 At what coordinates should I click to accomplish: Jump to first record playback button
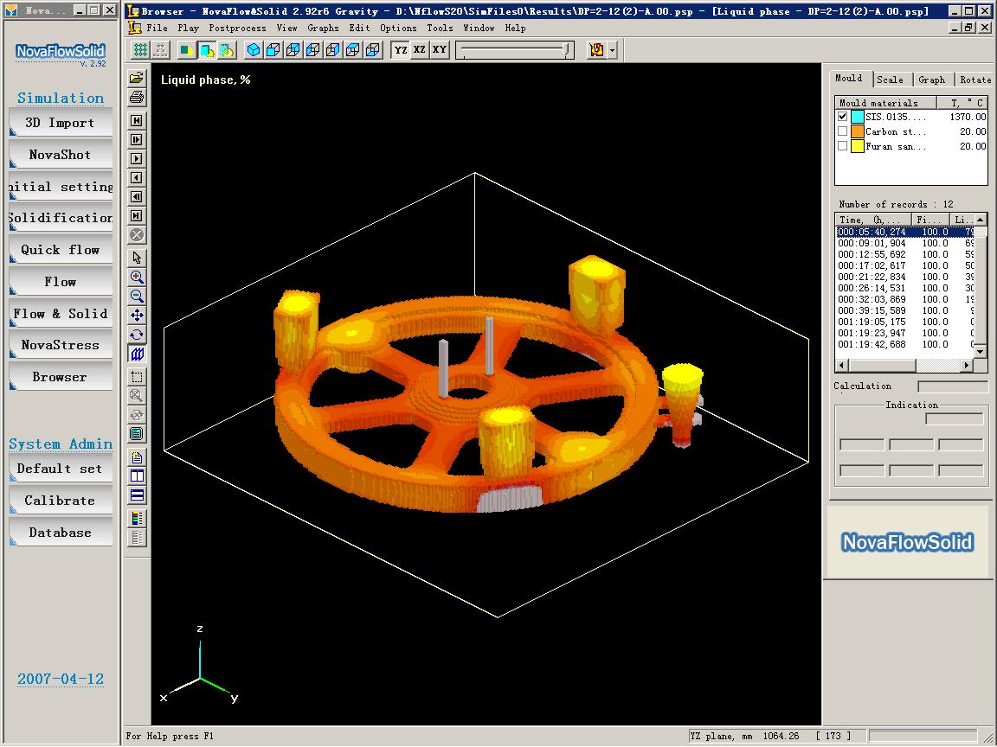coord(137,121)
